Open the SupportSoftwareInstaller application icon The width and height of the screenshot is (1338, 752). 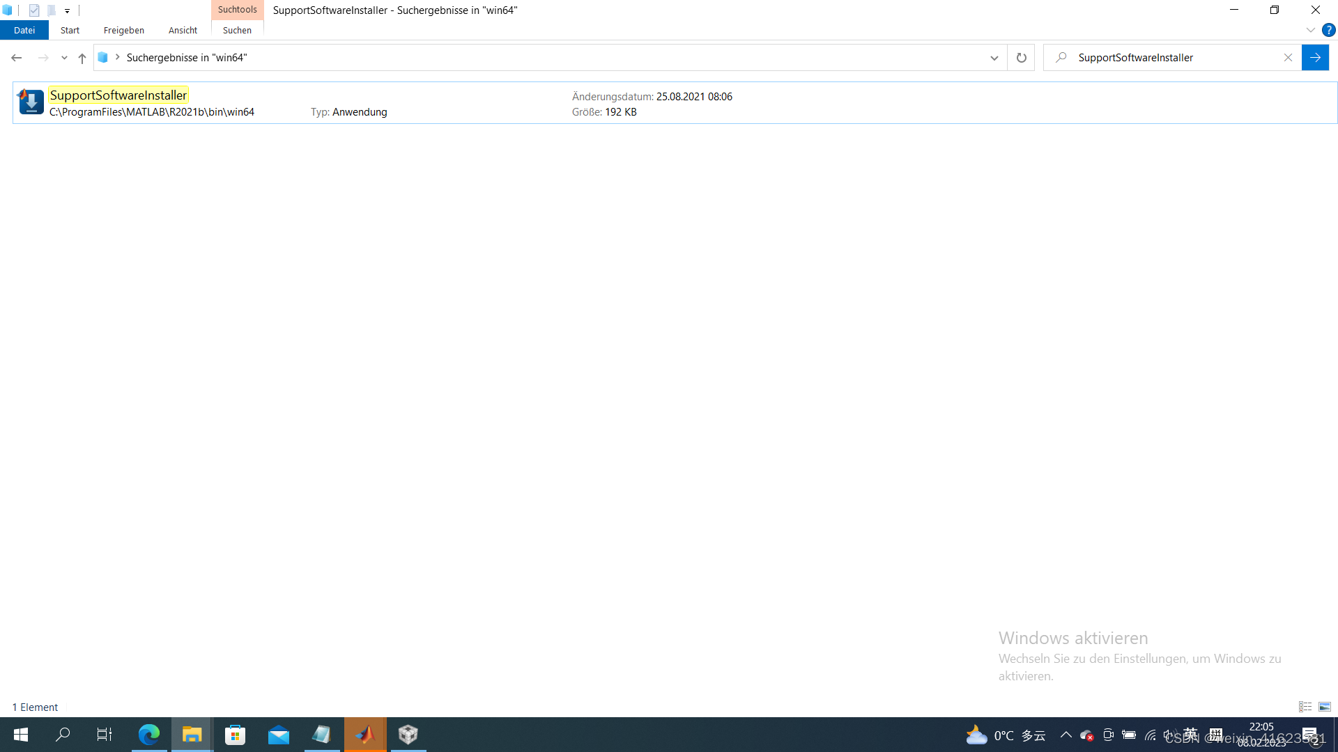pyautogui.click(x=31, y=102)
